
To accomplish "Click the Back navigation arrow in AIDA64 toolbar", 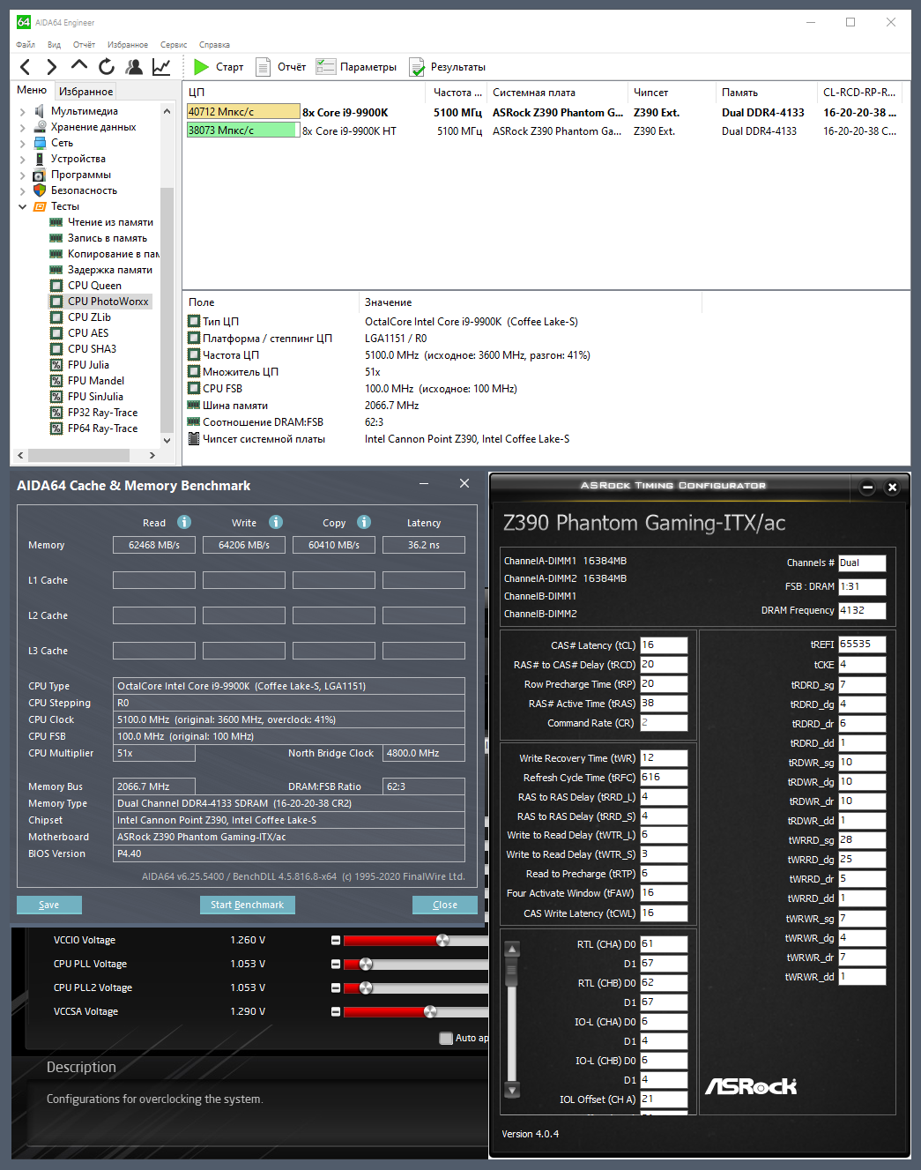I will [25, 66].
